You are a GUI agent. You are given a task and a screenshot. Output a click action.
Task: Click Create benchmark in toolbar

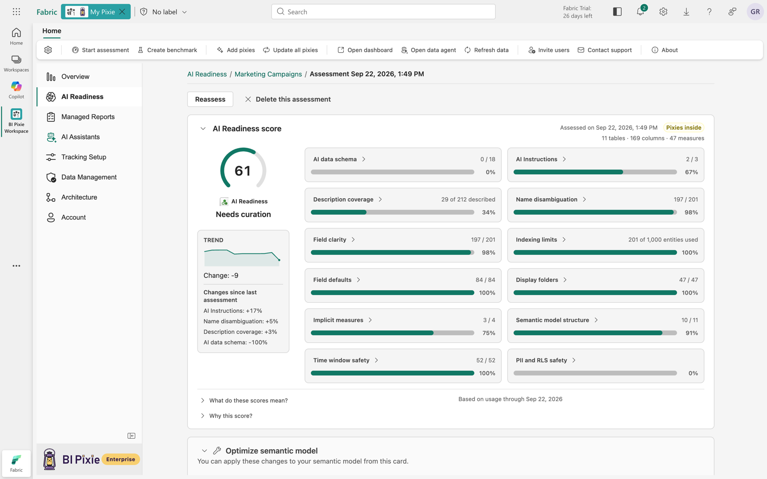click(x=167, y=50)
